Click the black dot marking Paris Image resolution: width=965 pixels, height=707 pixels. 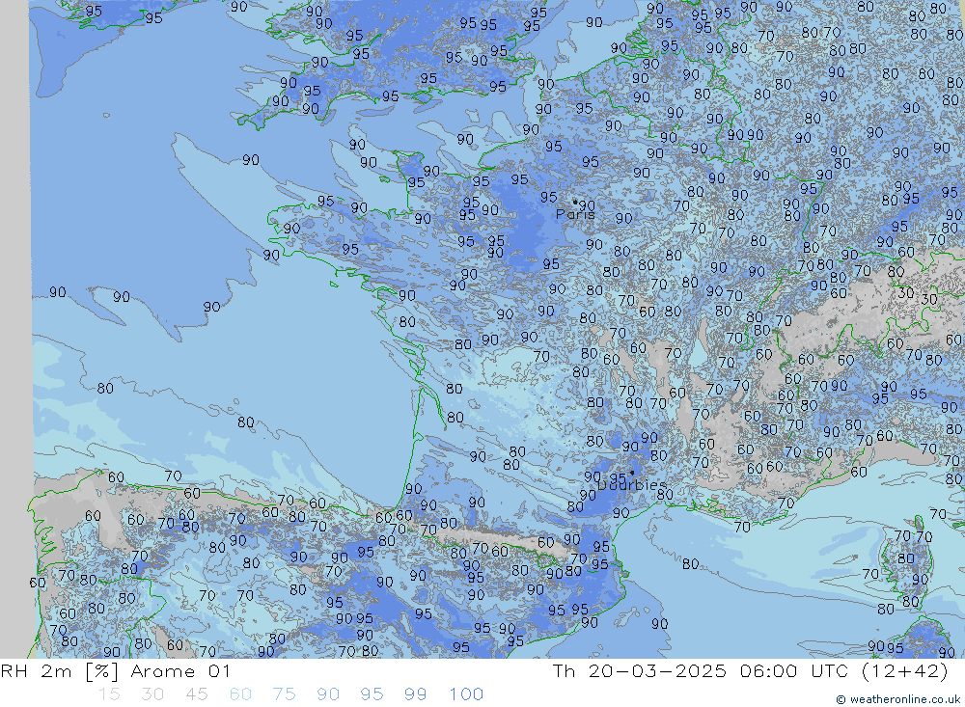[x=575, y=202]
